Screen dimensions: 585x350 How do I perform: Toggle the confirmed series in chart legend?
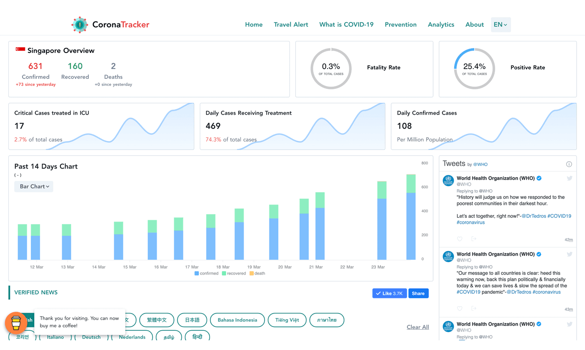pyautogui.click(x=206, y=274)
